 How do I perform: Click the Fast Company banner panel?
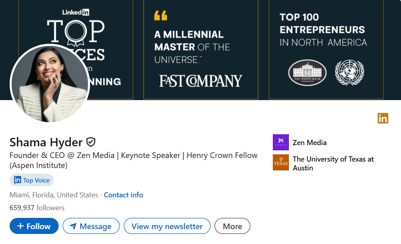[201, 49]
